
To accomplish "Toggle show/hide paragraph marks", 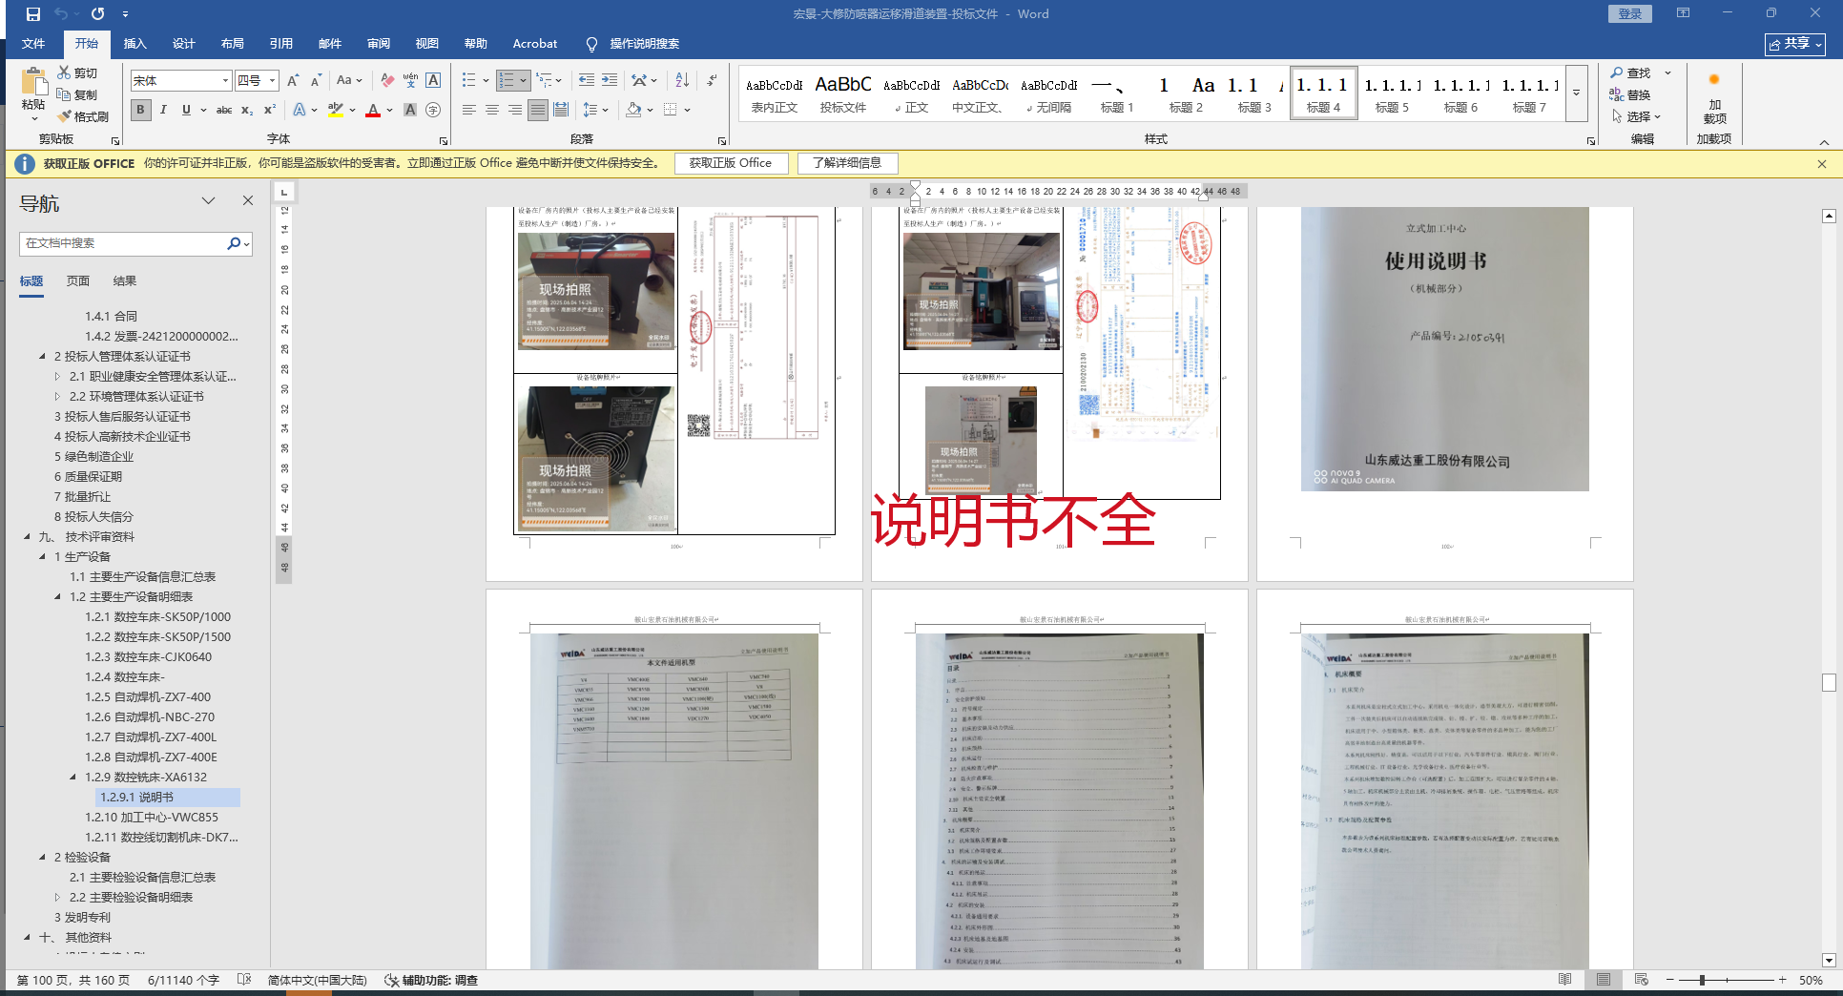I will tap(712, 81).
